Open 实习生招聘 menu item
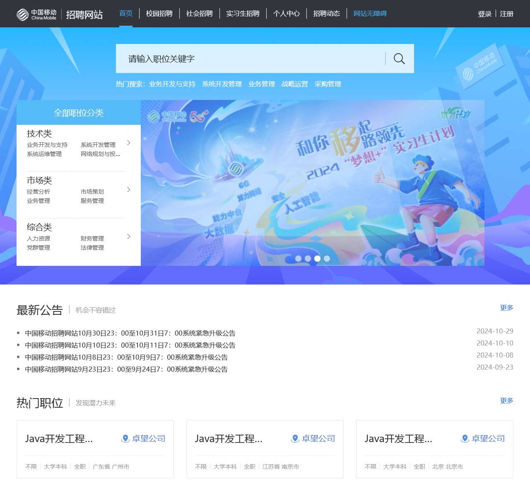The height and width of the screenshot is (484, 530). pyautogui.click(x=243, y=14)
